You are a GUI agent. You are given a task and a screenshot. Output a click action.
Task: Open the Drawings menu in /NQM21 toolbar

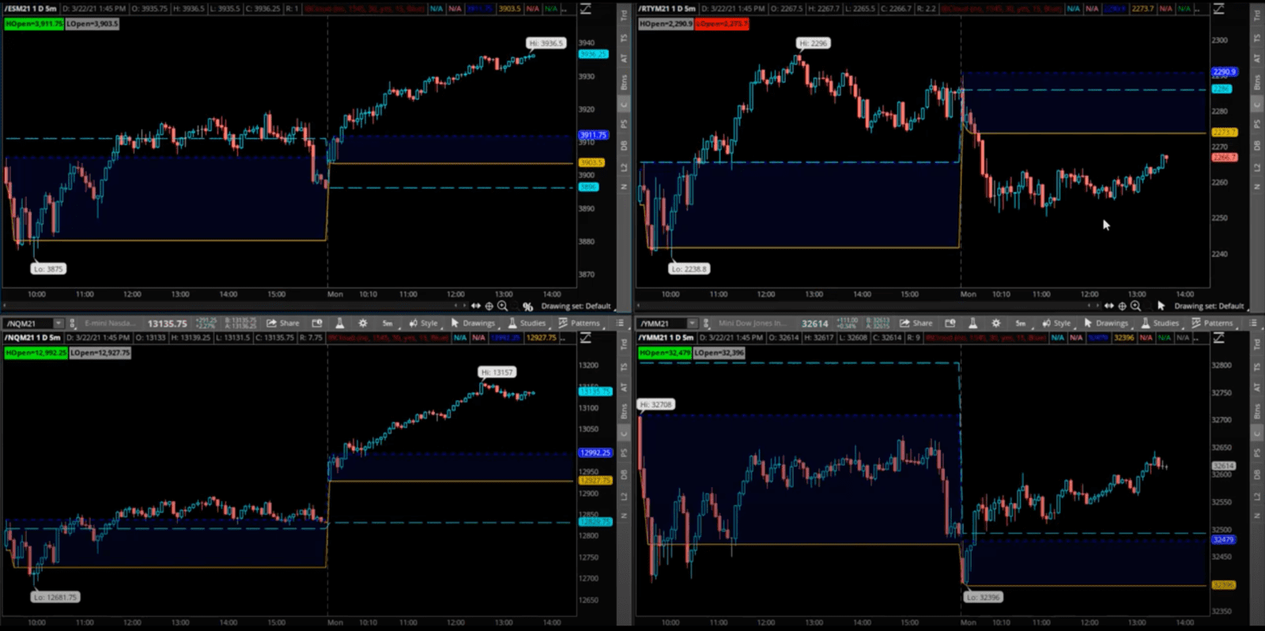[473, 323]
